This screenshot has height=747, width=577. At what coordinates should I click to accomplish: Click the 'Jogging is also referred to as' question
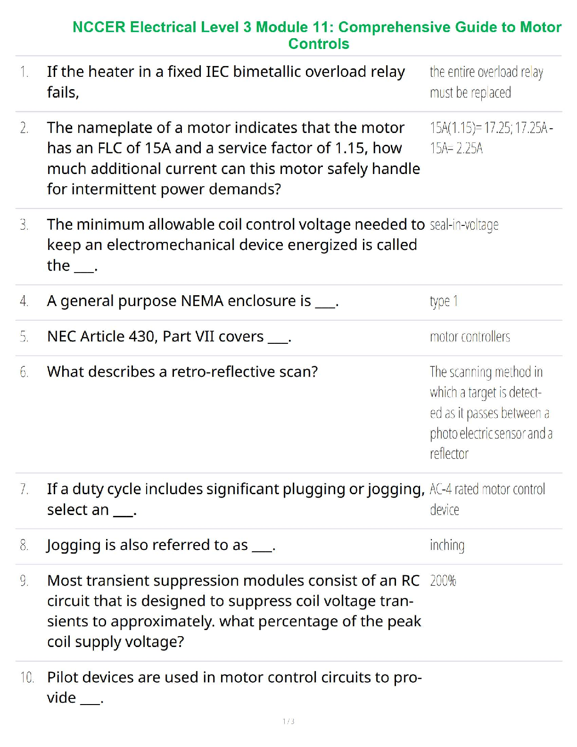[161, 545]
